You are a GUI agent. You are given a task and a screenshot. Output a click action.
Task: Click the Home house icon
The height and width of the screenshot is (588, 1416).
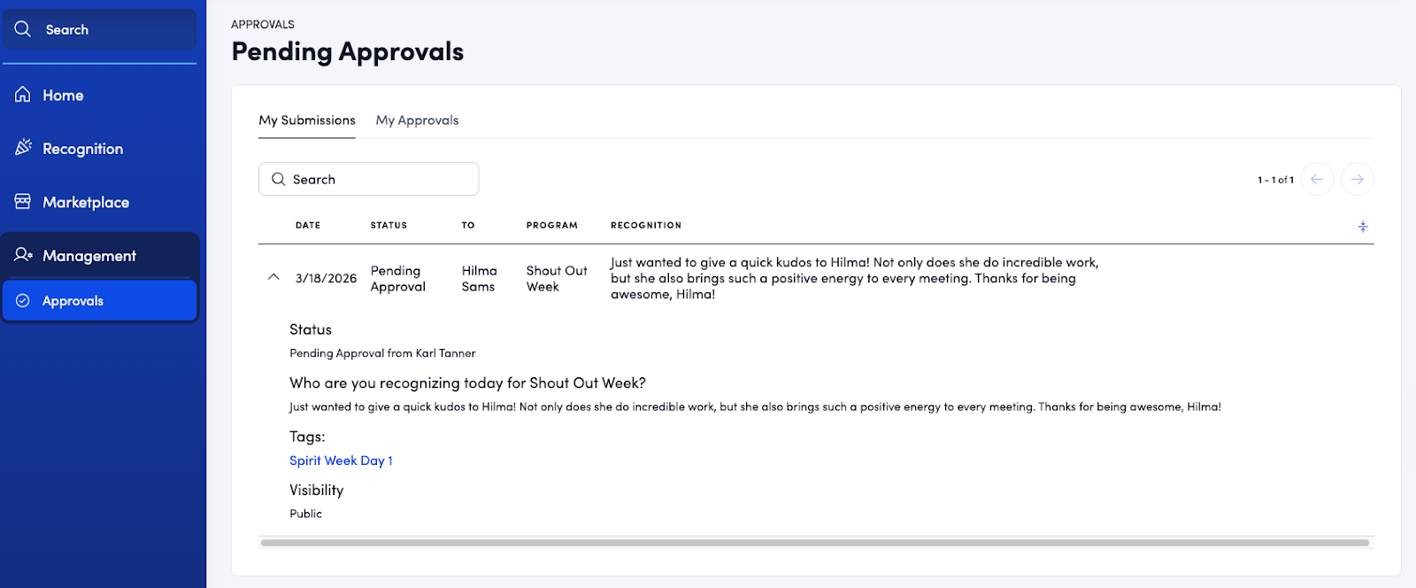[23, 95]
